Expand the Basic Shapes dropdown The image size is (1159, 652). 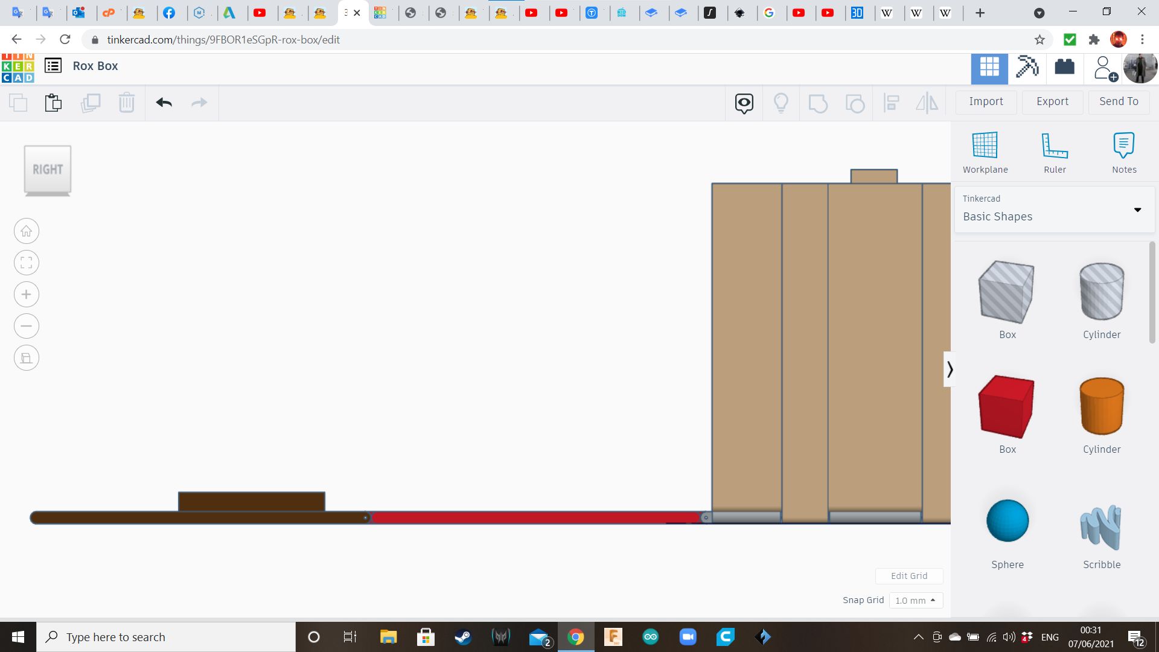(x=1137, y=210)
